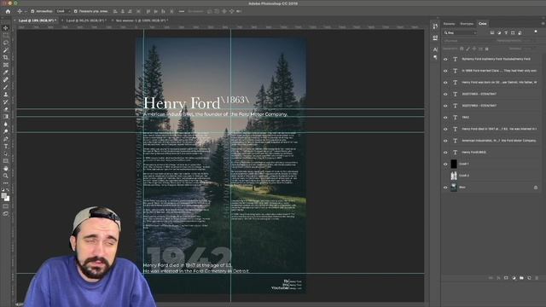Image resolution: width=546 pixels, height=307 pixels.
Task: Select the Eyedropper tool
Action: tap(6, 72)
